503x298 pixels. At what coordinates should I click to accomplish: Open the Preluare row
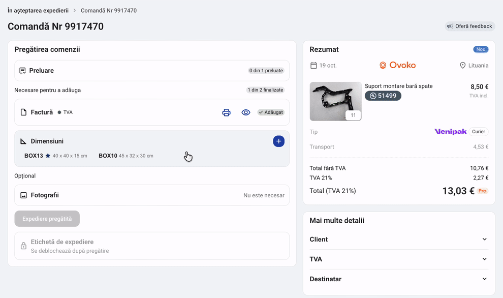tap(152, 71)
